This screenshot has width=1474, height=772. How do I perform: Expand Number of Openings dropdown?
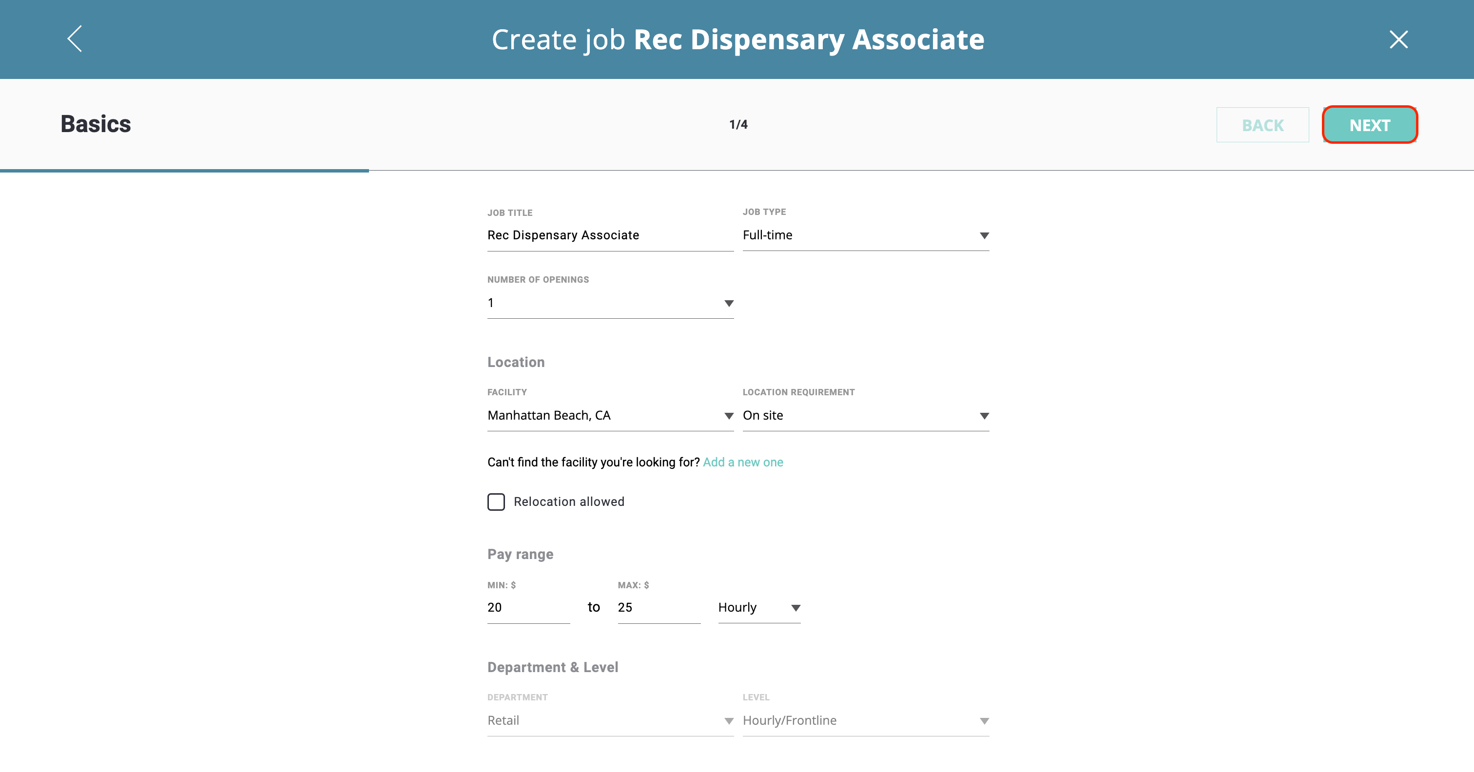click(609, 303)
